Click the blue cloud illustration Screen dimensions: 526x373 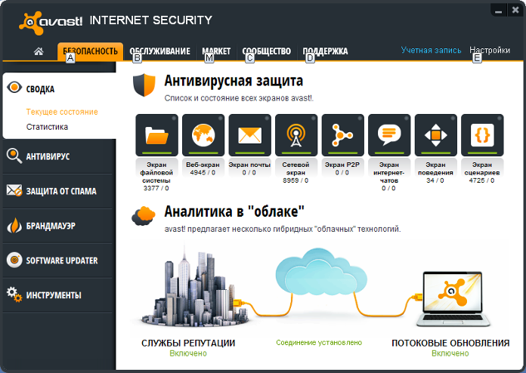[321, 273]
